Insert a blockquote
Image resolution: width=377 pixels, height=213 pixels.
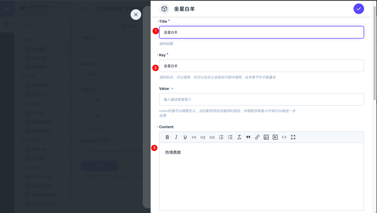pyautogui.click(x=248, y=137)
